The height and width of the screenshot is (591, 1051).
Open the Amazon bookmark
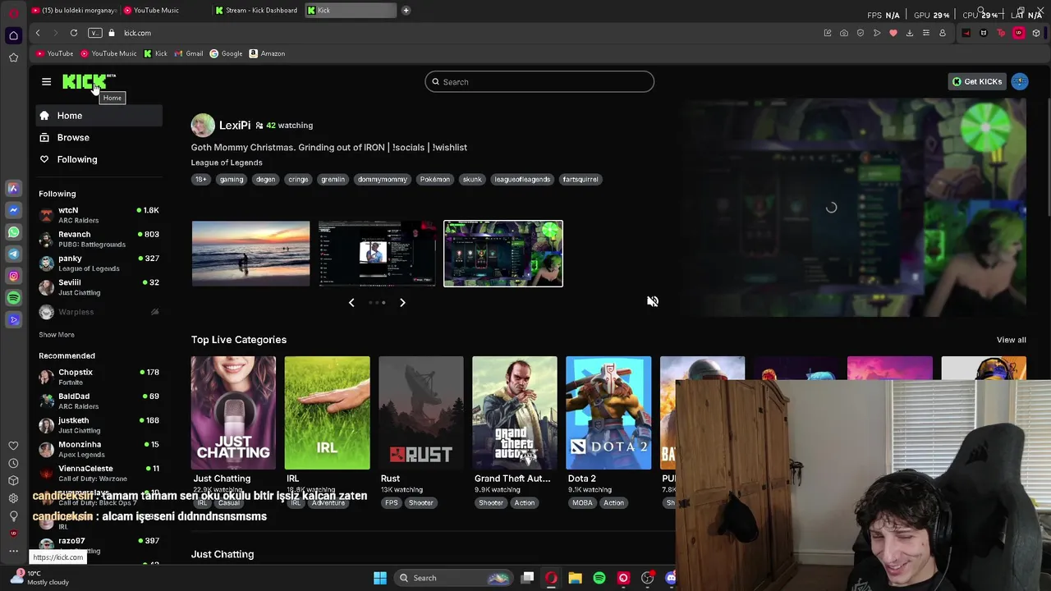pos(267,53)
